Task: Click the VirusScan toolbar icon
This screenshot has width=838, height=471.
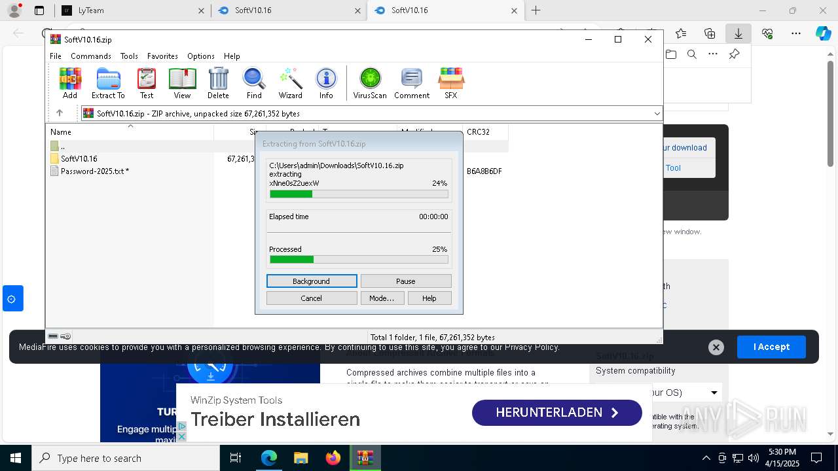Action: pyautogui.click(x=370, y=83)
